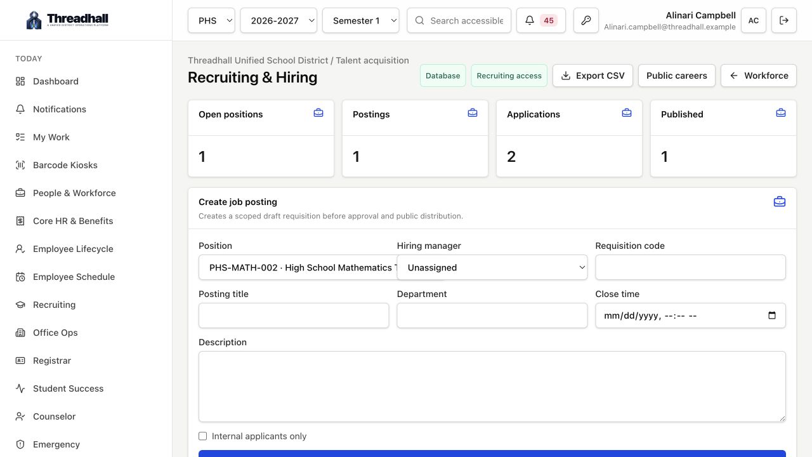Open the Hiring manager dropdown
812x457 pixels.
[x=492, y=267]
